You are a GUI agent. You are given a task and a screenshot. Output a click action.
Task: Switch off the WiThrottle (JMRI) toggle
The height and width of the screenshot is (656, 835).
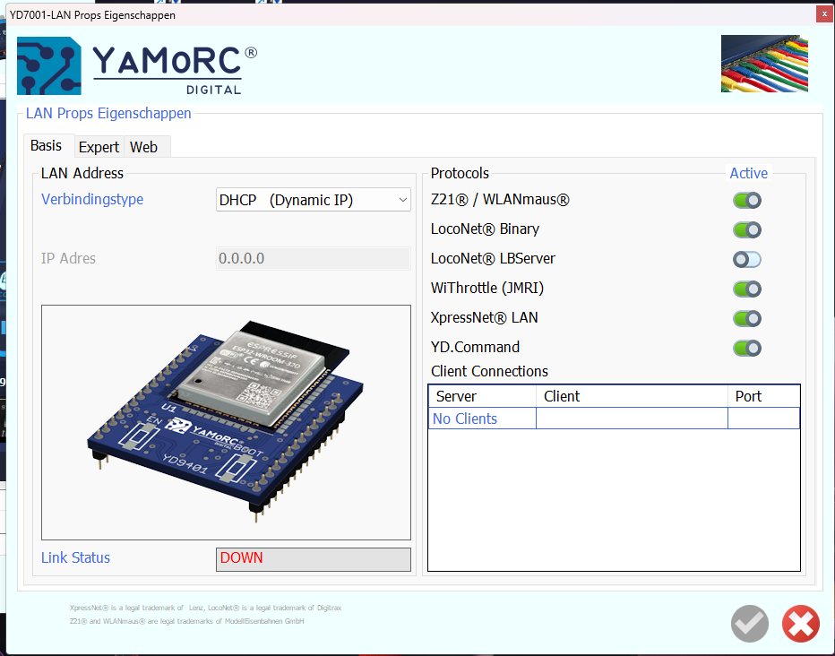(x=747, y=289)
